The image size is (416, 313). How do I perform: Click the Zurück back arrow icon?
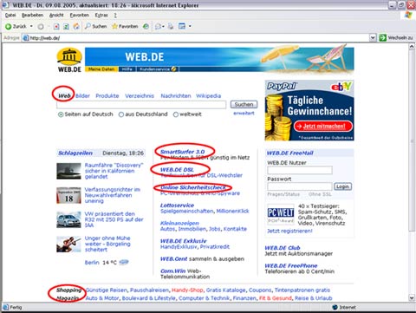8,27
